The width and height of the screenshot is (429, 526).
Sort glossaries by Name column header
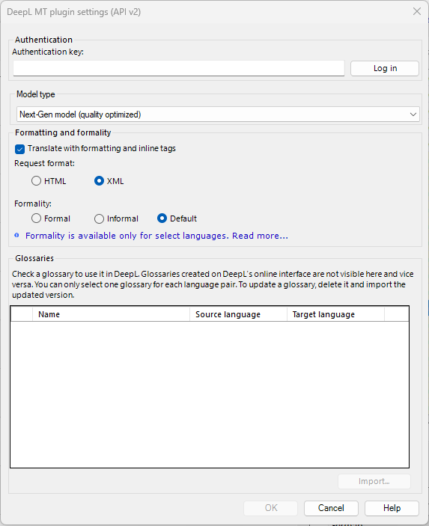click(x=111, y=314)
